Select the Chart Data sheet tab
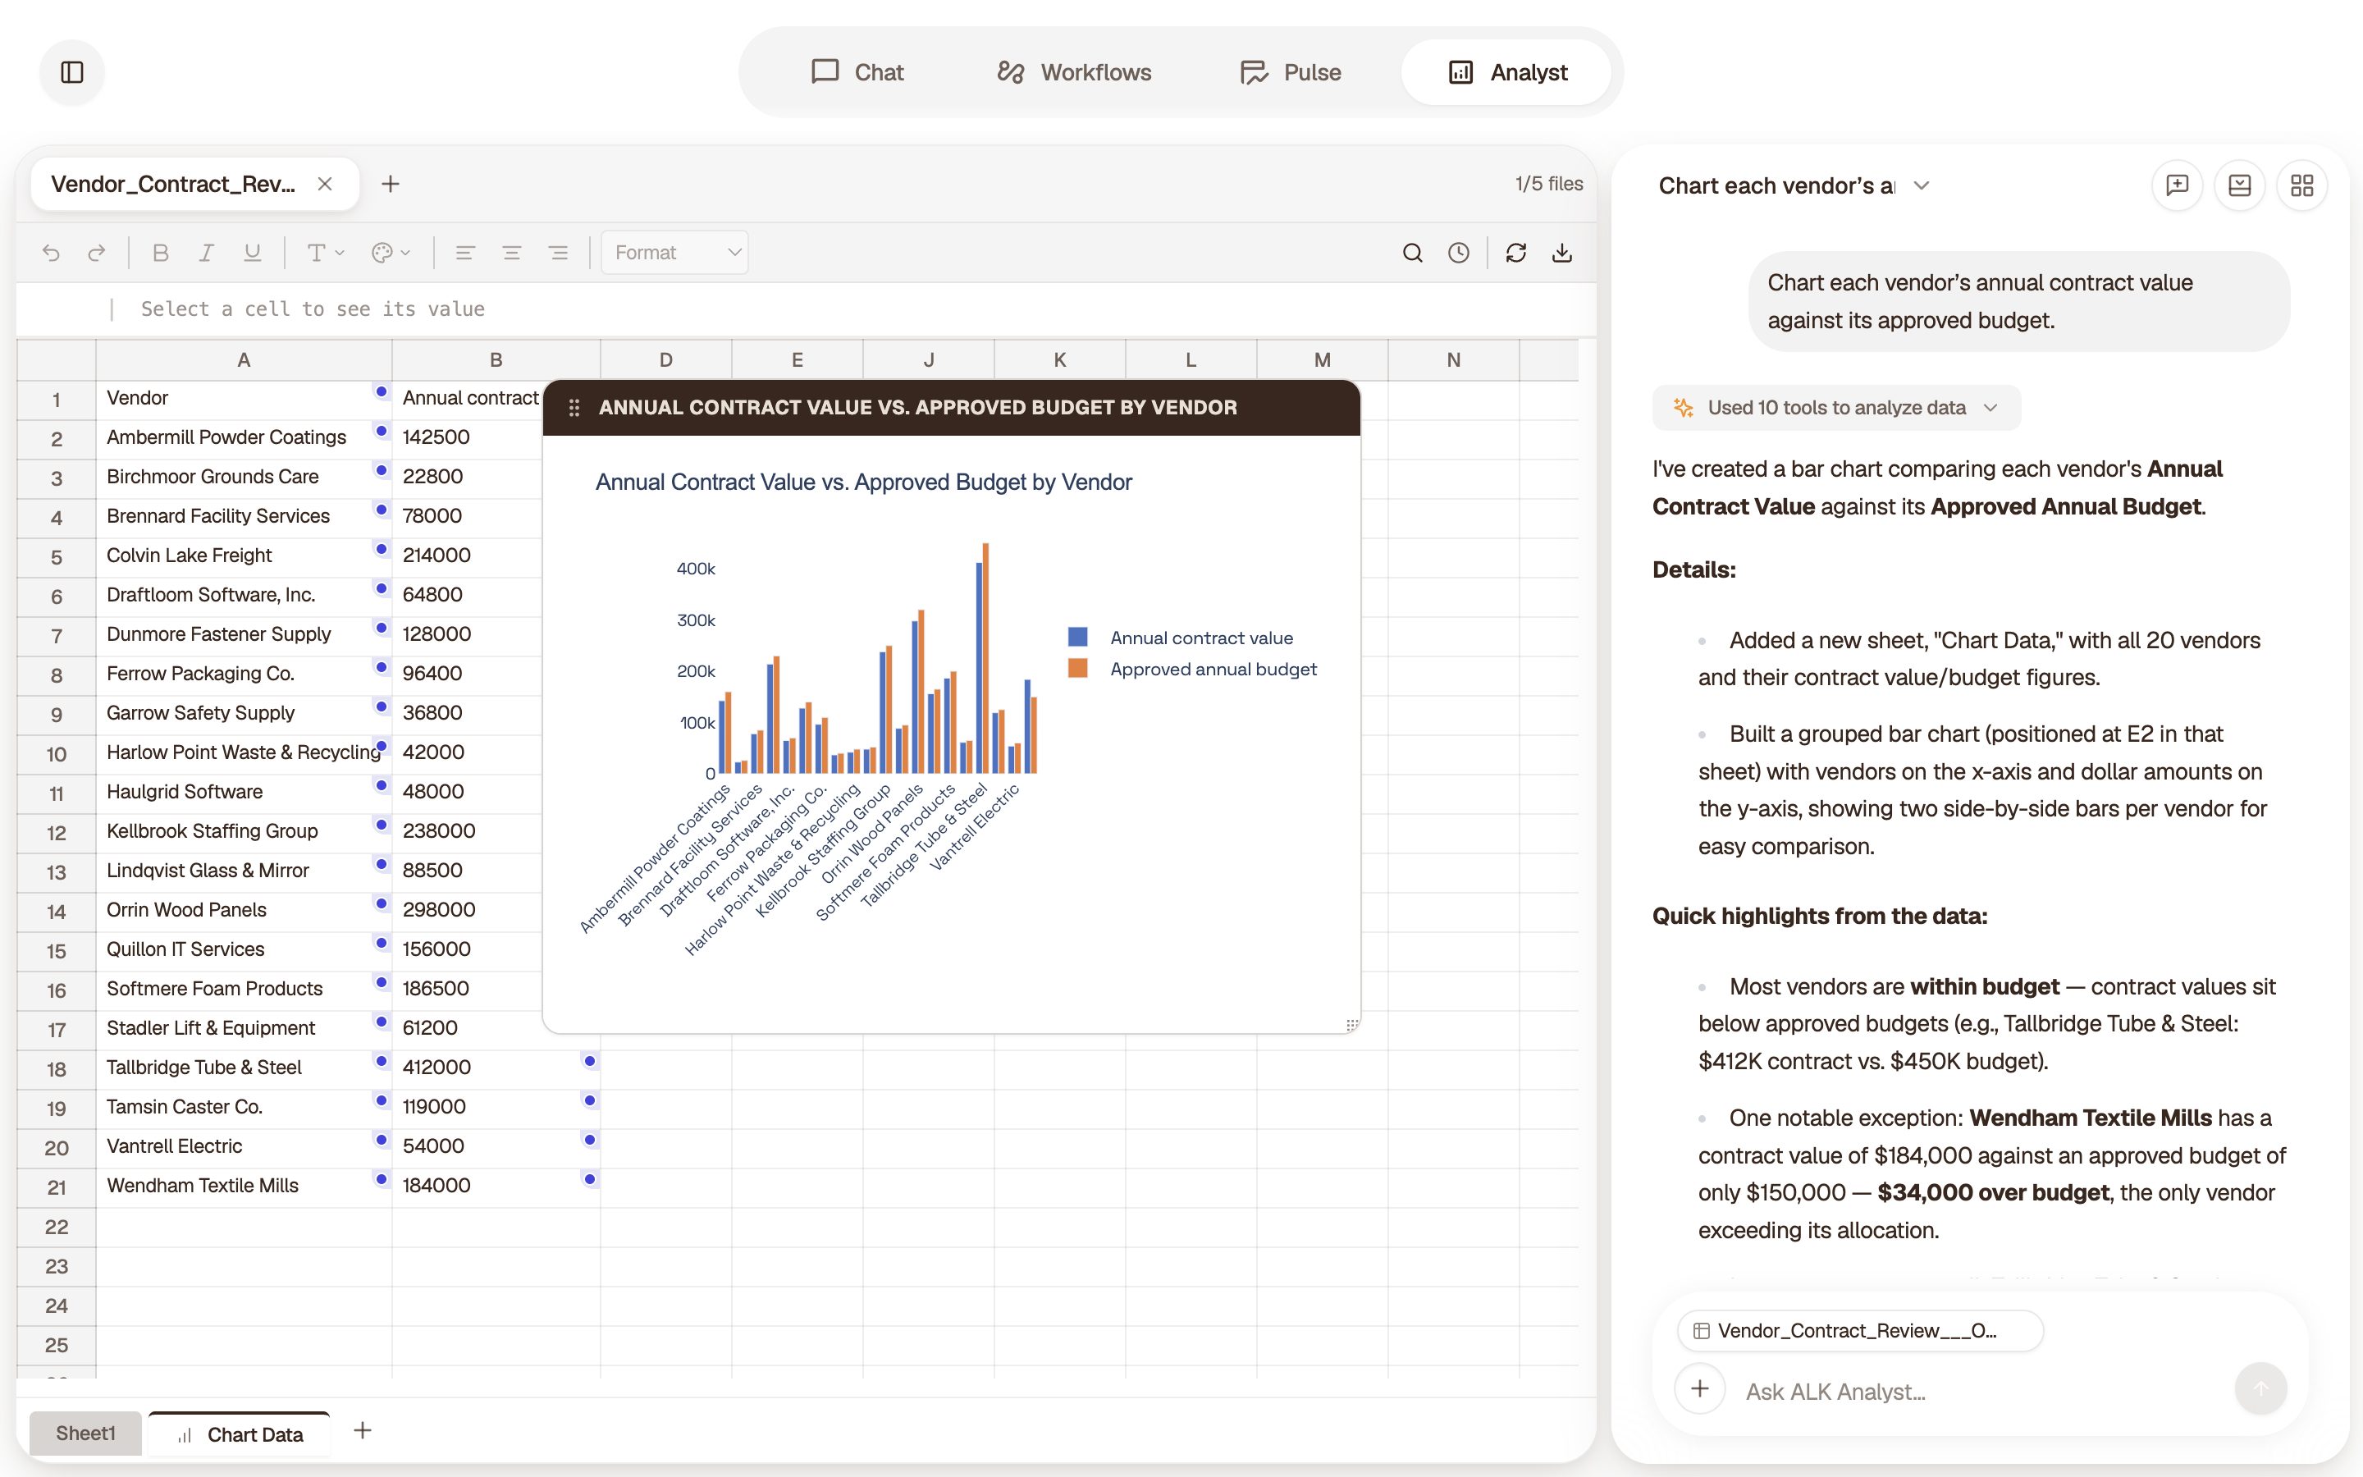Viewport: 2363px width, 1477px height. pyautogui.click(x=240, y=1434)
